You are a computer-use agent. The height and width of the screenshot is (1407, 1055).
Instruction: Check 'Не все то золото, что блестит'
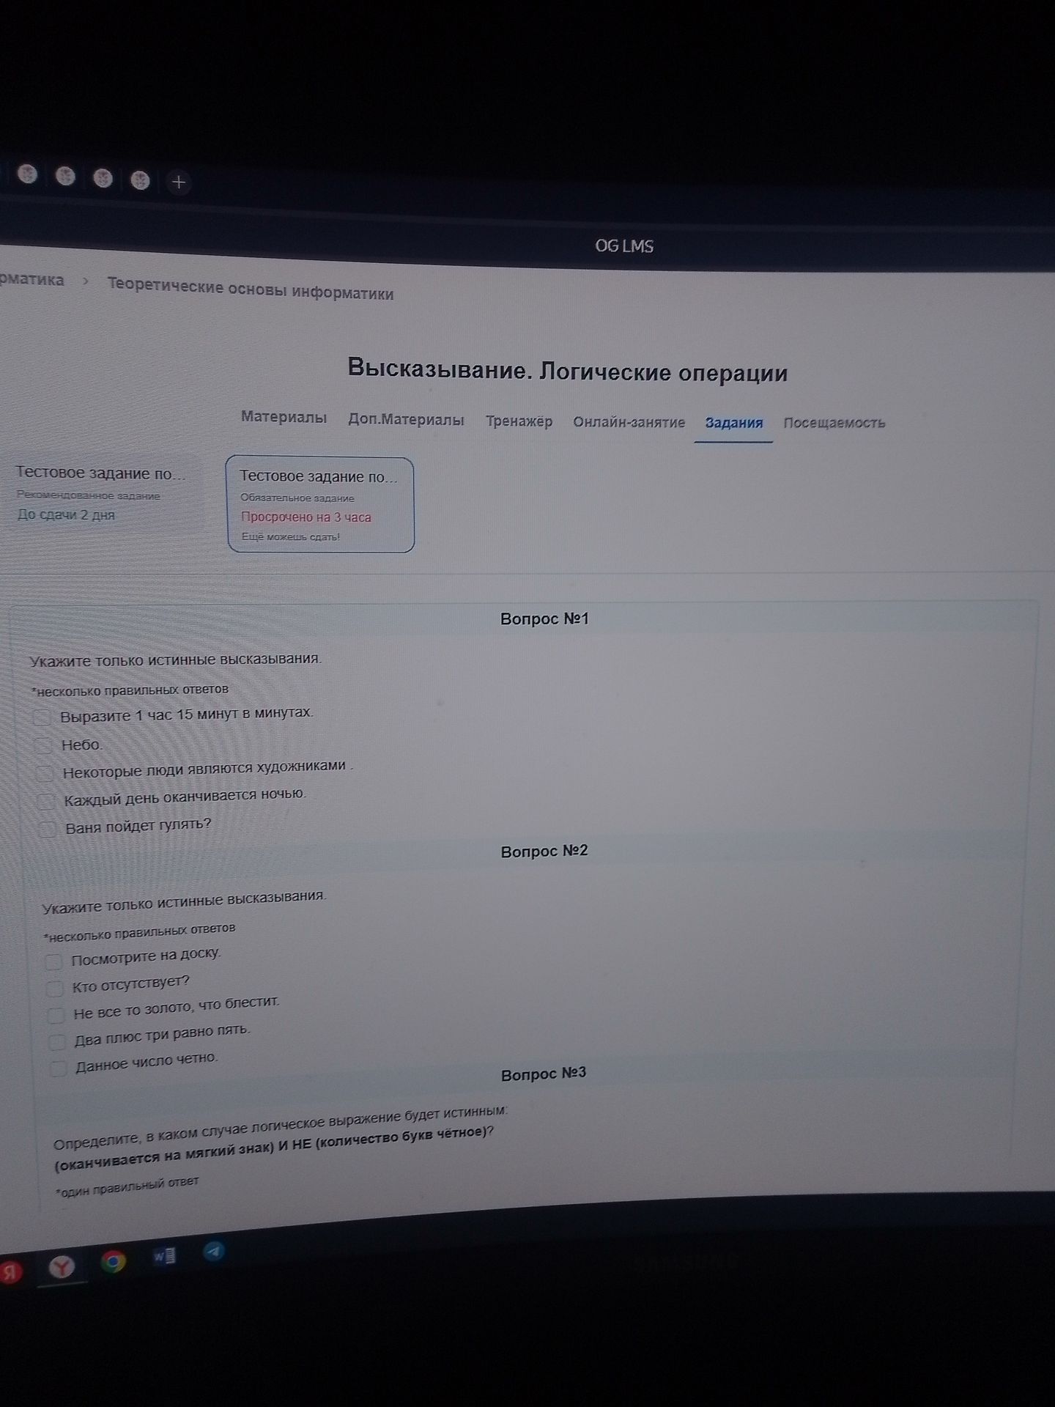pos(56,1016)
